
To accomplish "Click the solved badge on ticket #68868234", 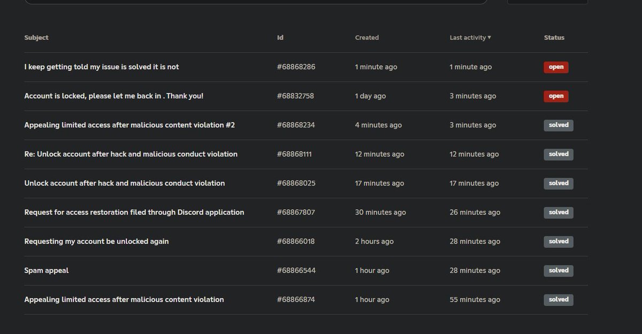I will pos(559,125).
